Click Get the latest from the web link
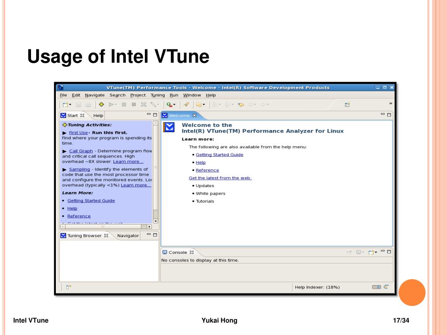 click(x=220, y=178)
